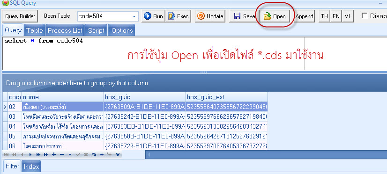Select the row with code 05
Image resolution: width=387 pixels, height=174 pixels.
[x=135, y=136]
